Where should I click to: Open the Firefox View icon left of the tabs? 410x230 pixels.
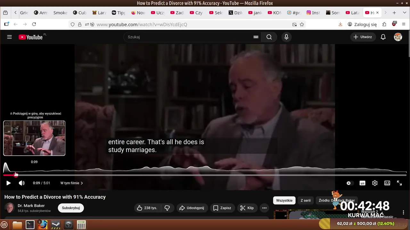pyautogui.click(x=5, y=13)
